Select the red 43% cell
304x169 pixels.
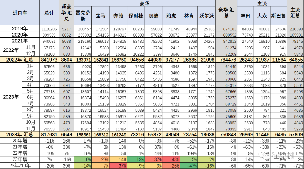(x=171, y=159)
